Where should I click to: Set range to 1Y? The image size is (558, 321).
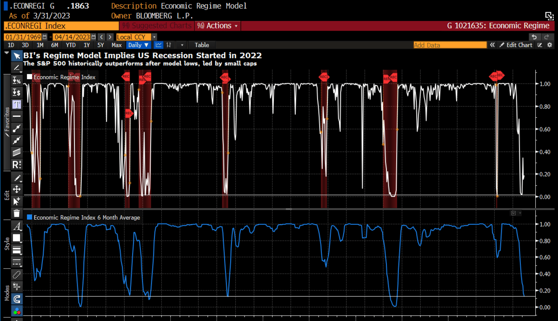click(x=86, y=45)
